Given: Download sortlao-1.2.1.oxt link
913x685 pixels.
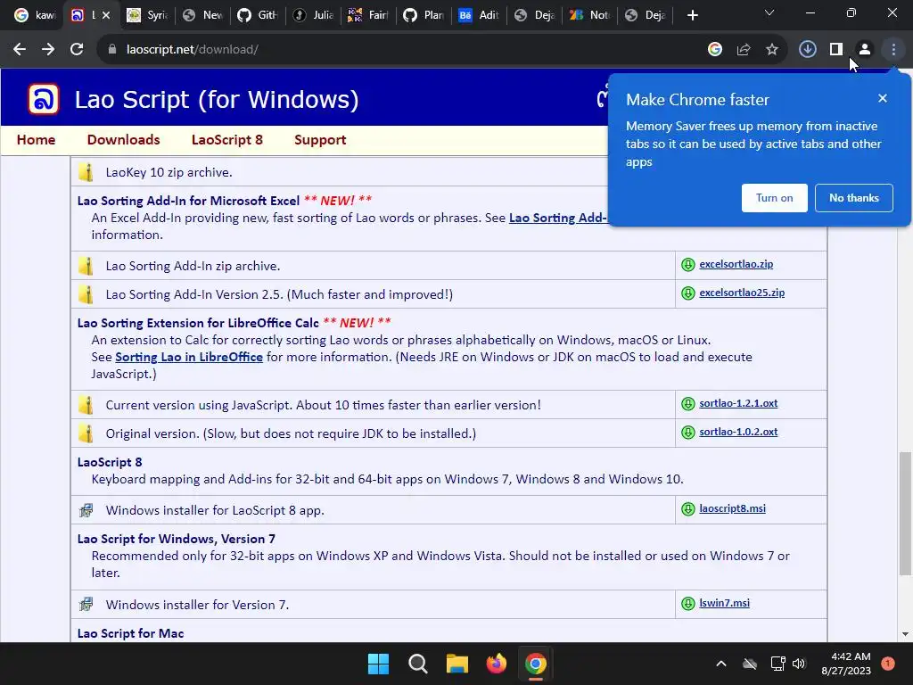Looking at the screenshot, I should pyautogui.click(x=738, y=403).
